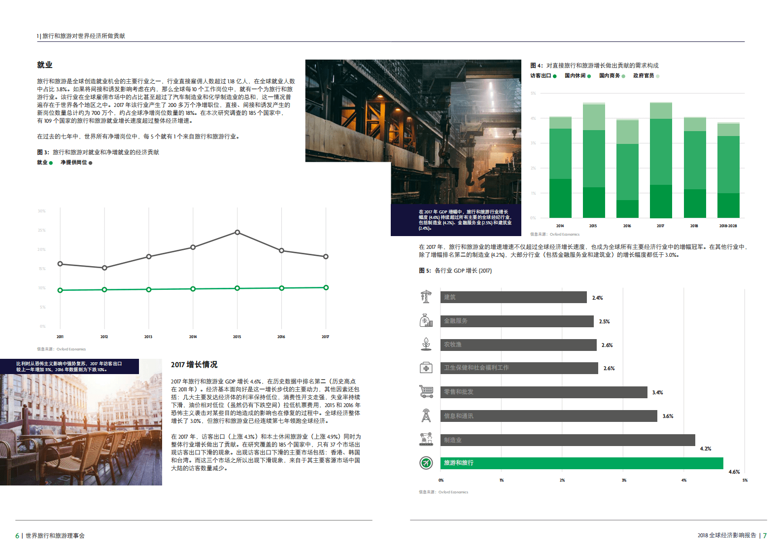Click the grey 建筑 bar
Viewport: 782px width, 553px height.
513,297
